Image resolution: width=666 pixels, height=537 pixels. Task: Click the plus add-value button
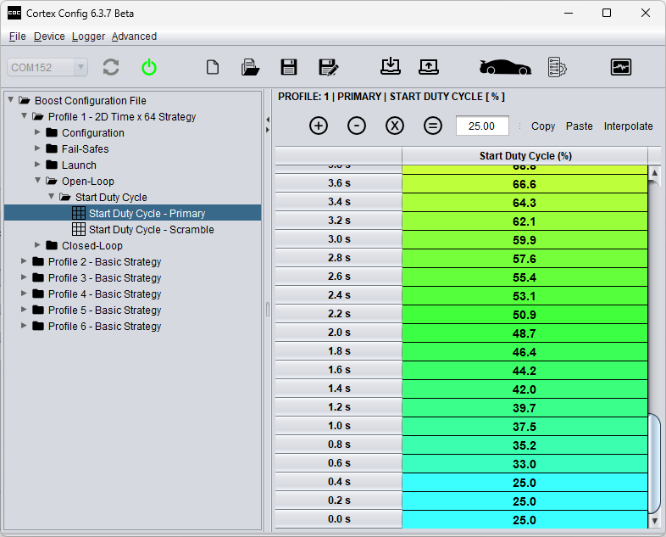[x=319, y=126]
